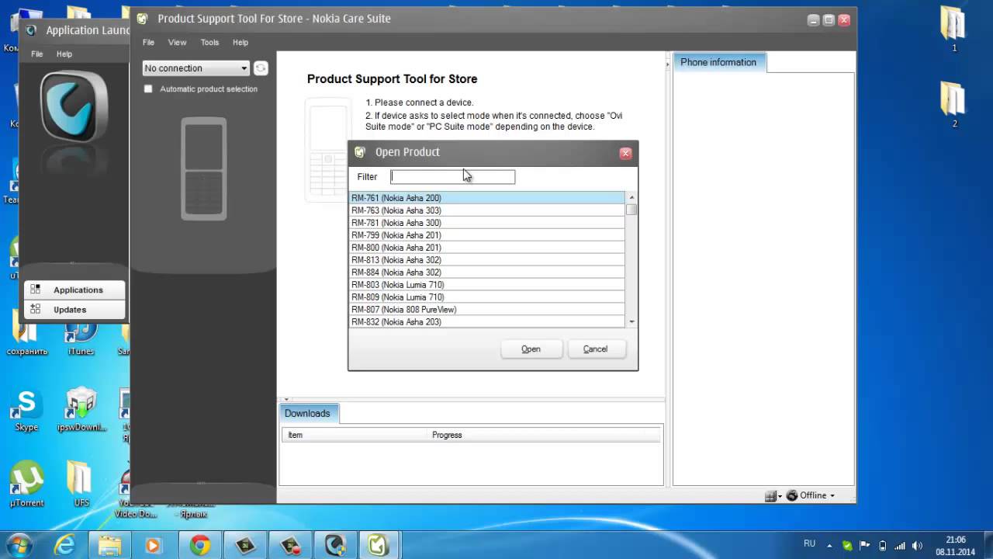Image resolution: width=993 pixels, height=559 pixels.
Task: Click the refresh connection icon beside No connection
Action: pos(261,68)
